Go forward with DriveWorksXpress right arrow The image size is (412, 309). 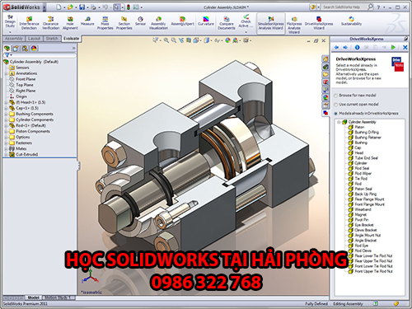(x=345, y=48)
